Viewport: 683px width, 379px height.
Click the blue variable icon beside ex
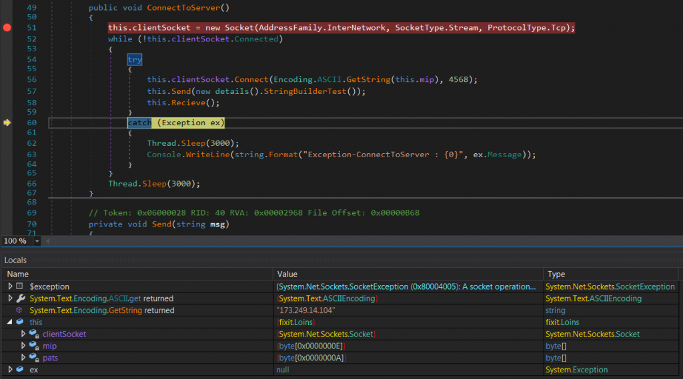[x=21, y=370]
